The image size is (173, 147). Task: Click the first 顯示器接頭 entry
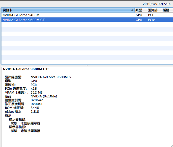tap(17, 120)
